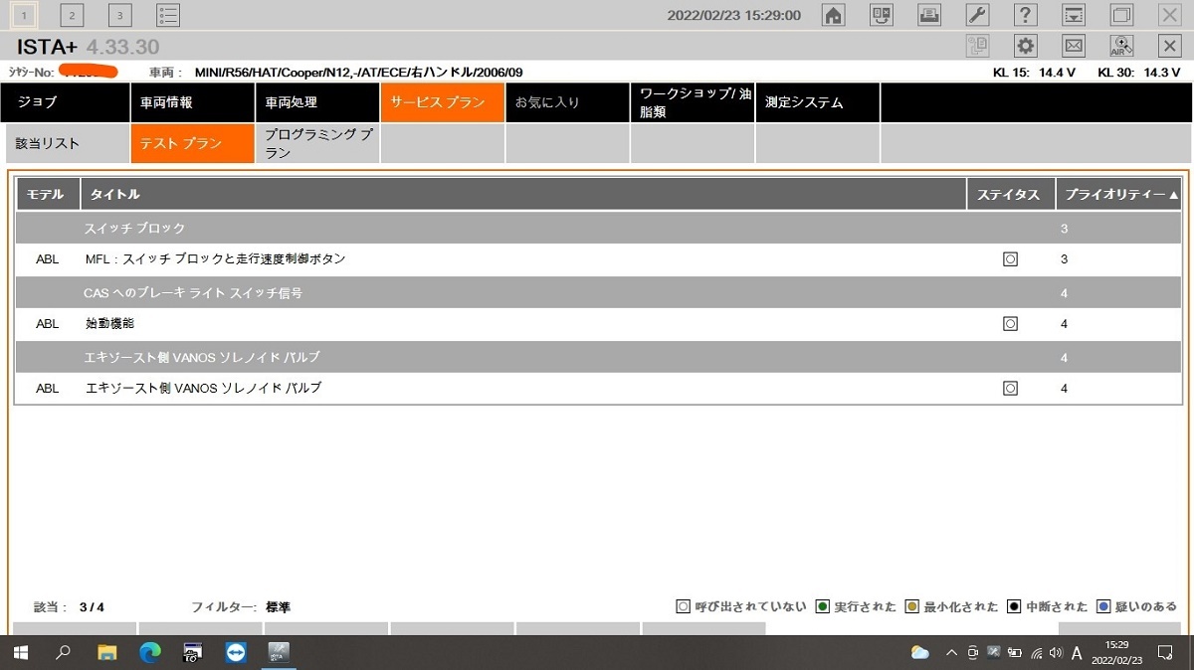Expand hidden system tray icons chevron
Screen dimensions: 1194x670
pos(951,653)
